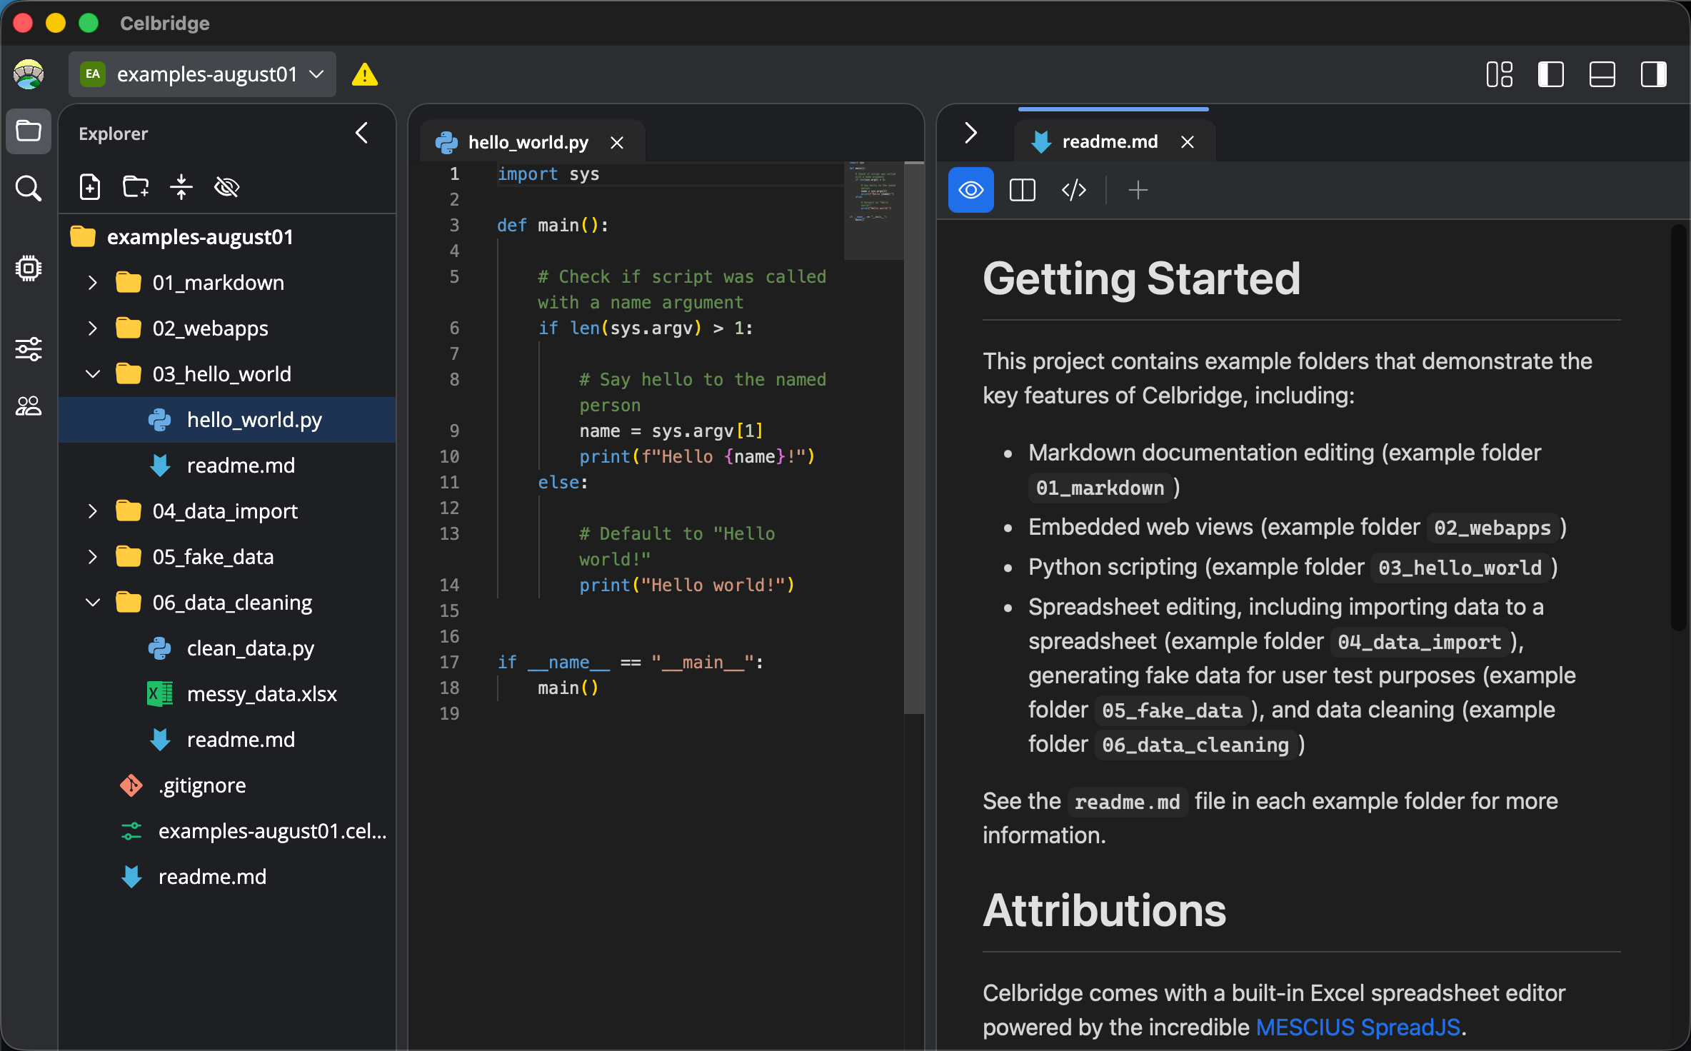Open the Explorer folder panel icon
Image resolution: width=1691 pixels, height=1051 pixels.
[x=29, y=131]
